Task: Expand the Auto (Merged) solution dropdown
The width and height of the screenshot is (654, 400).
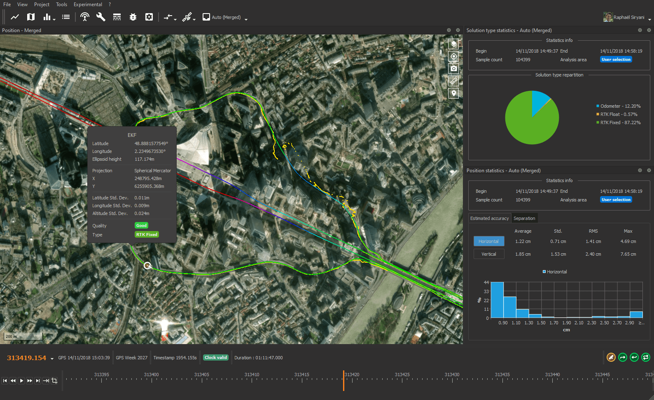Action: pyautogui.click(x=246, y=19)
